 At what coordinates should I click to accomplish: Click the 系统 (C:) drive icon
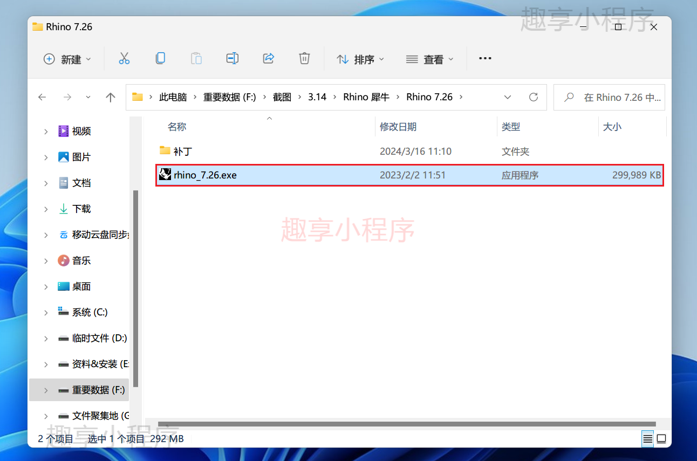[x=64, y=312]
